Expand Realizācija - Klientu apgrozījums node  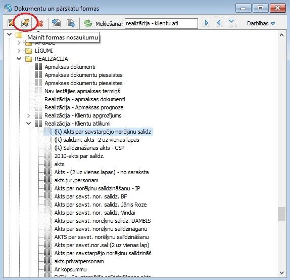point(28,115)
